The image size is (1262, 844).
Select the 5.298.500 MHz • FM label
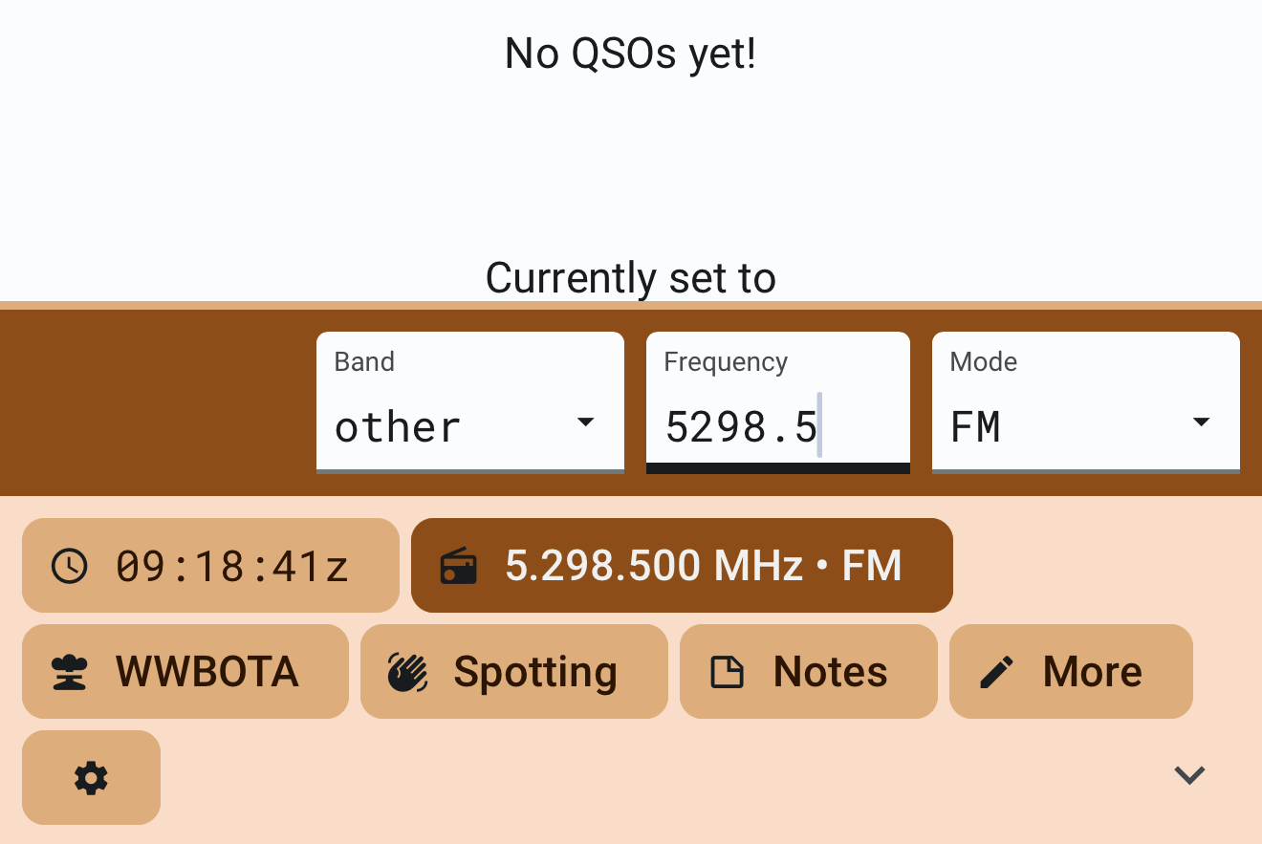pyautogui.click(x=703, y=566)
